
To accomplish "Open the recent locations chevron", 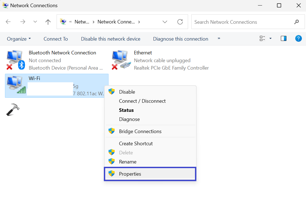I will 35,22.
